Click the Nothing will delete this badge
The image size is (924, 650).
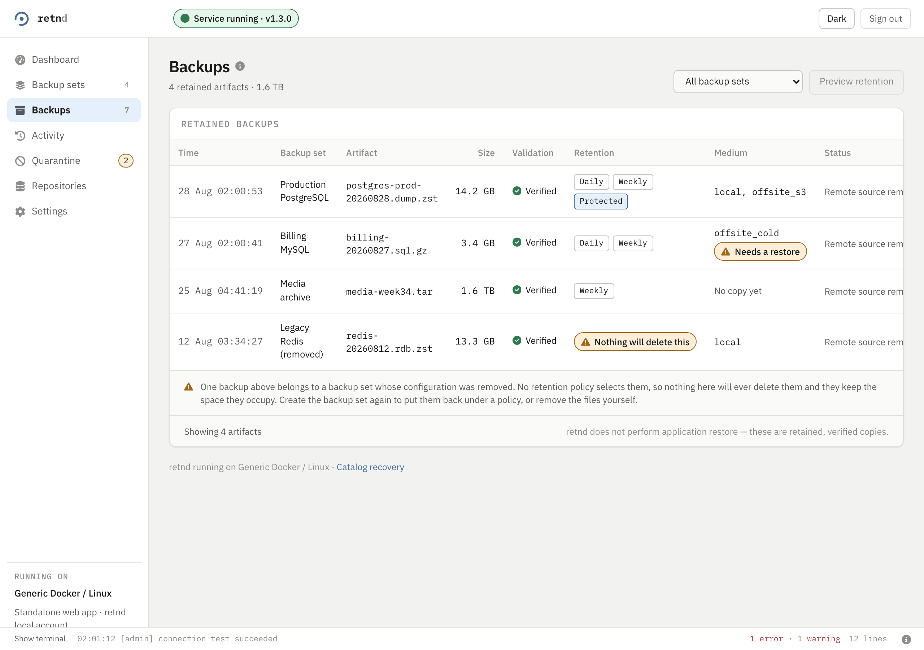pos(635,342)
